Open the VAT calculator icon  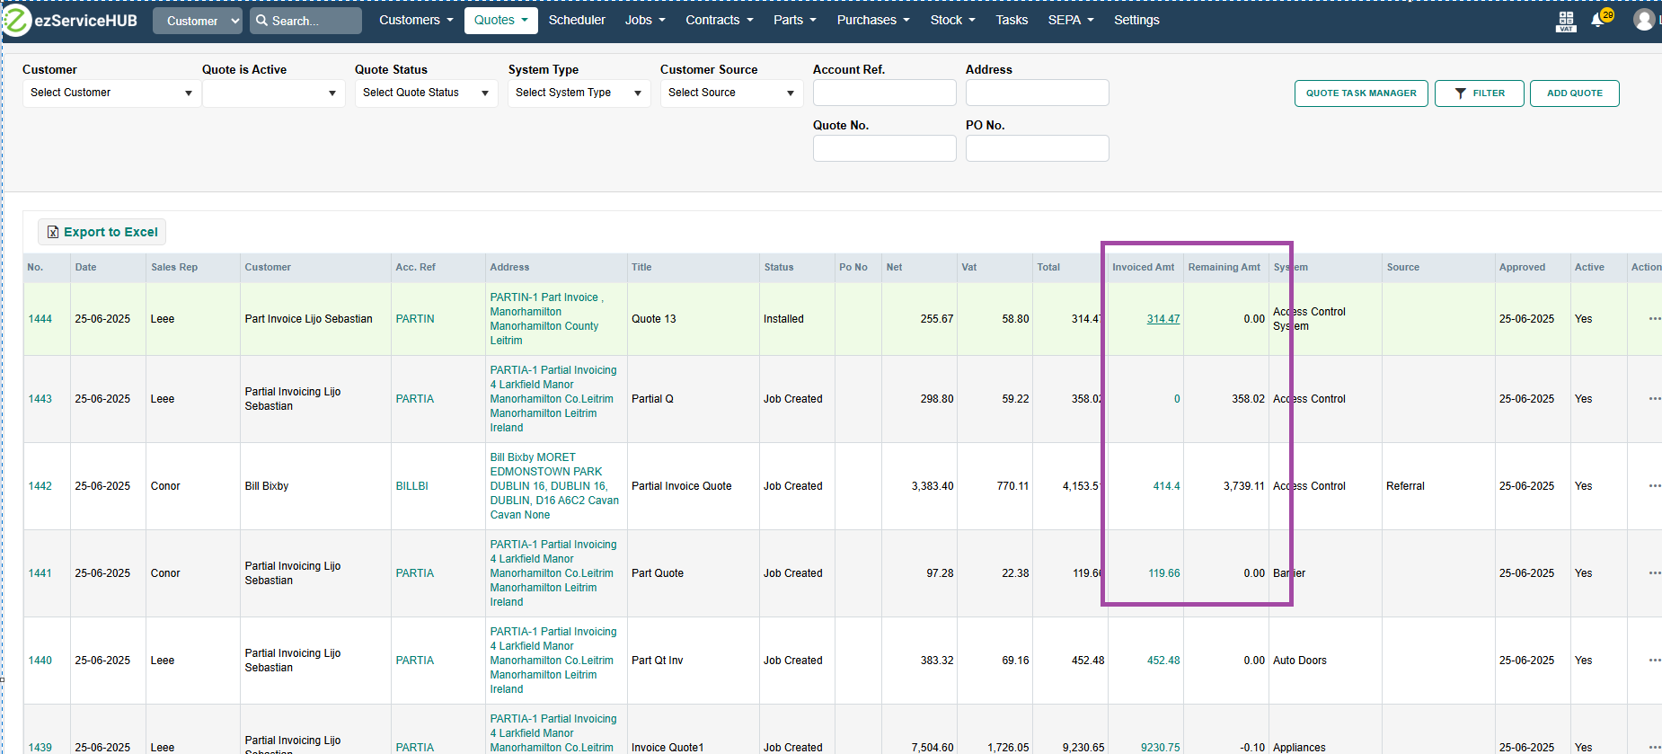(x=1566, y=21)
